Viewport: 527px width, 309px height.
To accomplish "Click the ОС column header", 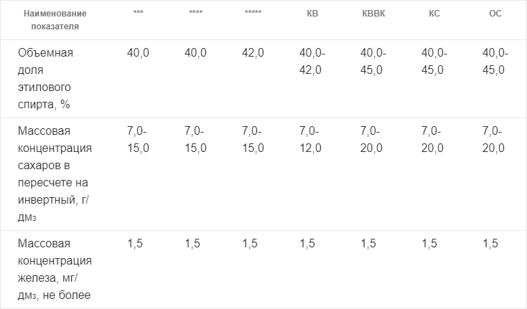I will (x=495, y=14).
